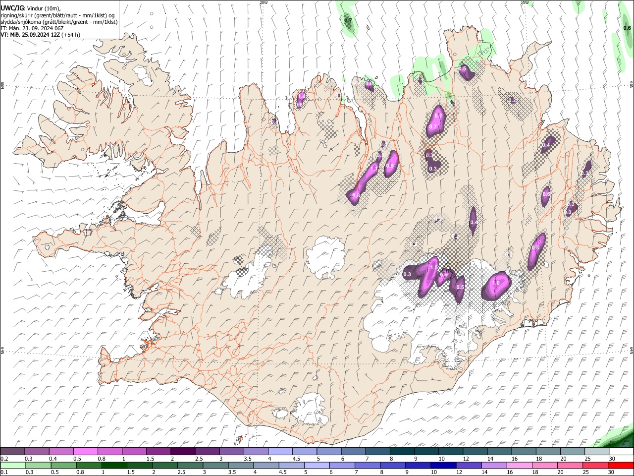Click the 0.7 value in the green offshore patch
634x476 pixels.
pos(348,20)
